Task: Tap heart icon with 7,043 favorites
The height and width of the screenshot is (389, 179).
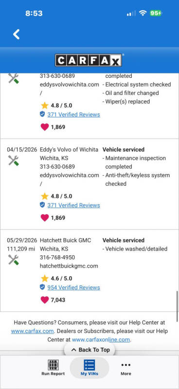Action: tap(44, 300)
